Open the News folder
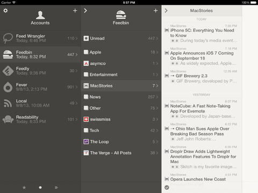 coord(121,97)
